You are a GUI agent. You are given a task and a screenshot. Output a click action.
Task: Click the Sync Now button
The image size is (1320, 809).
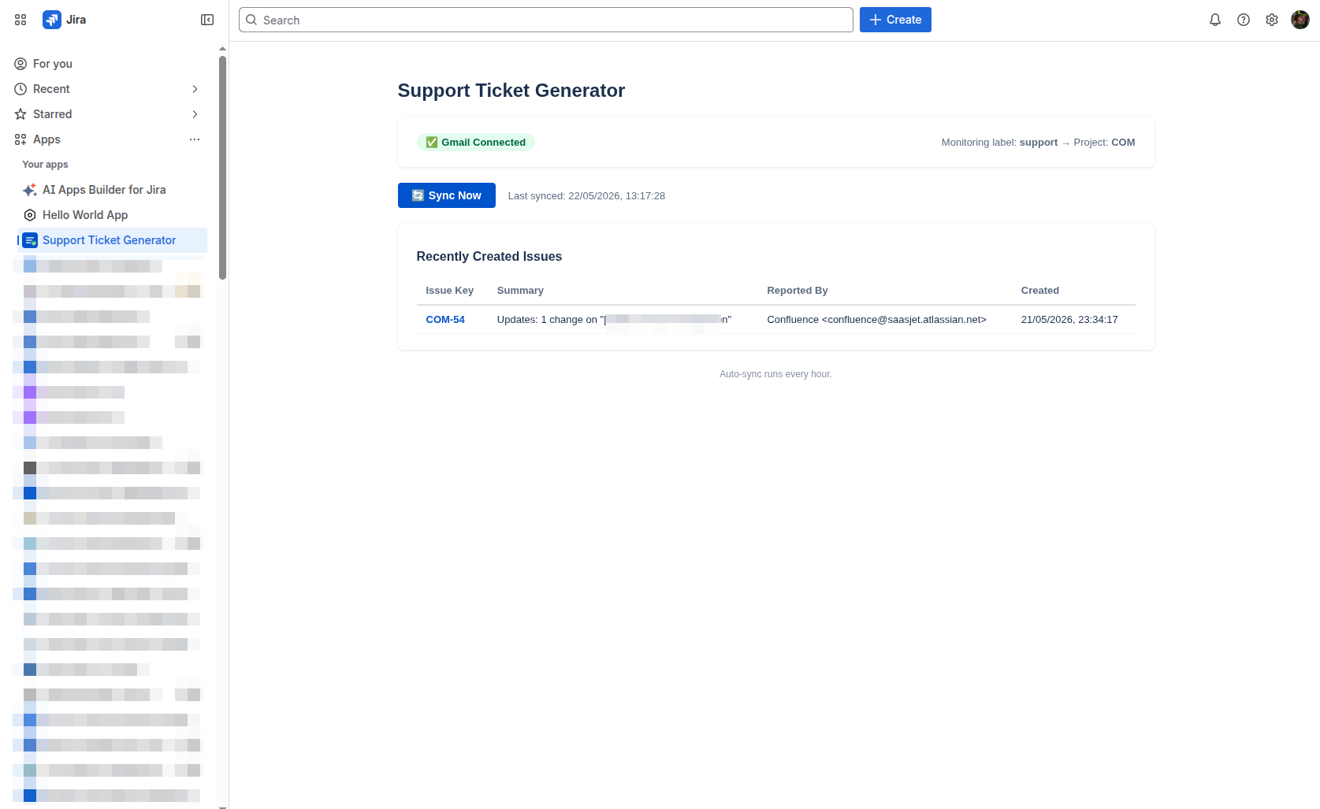pos(446,195)
